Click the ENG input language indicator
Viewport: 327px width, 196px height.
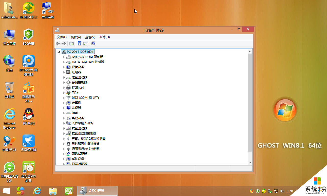pos(291,191)
